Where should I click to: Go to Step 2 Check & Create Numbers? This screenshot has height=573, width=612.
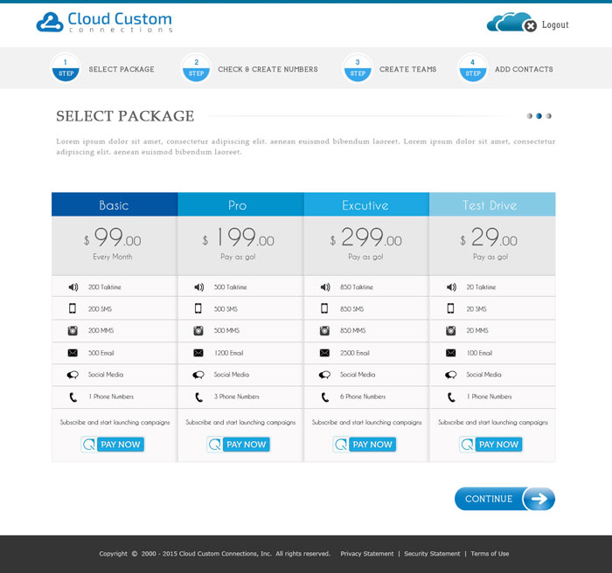tap(250, 69)
